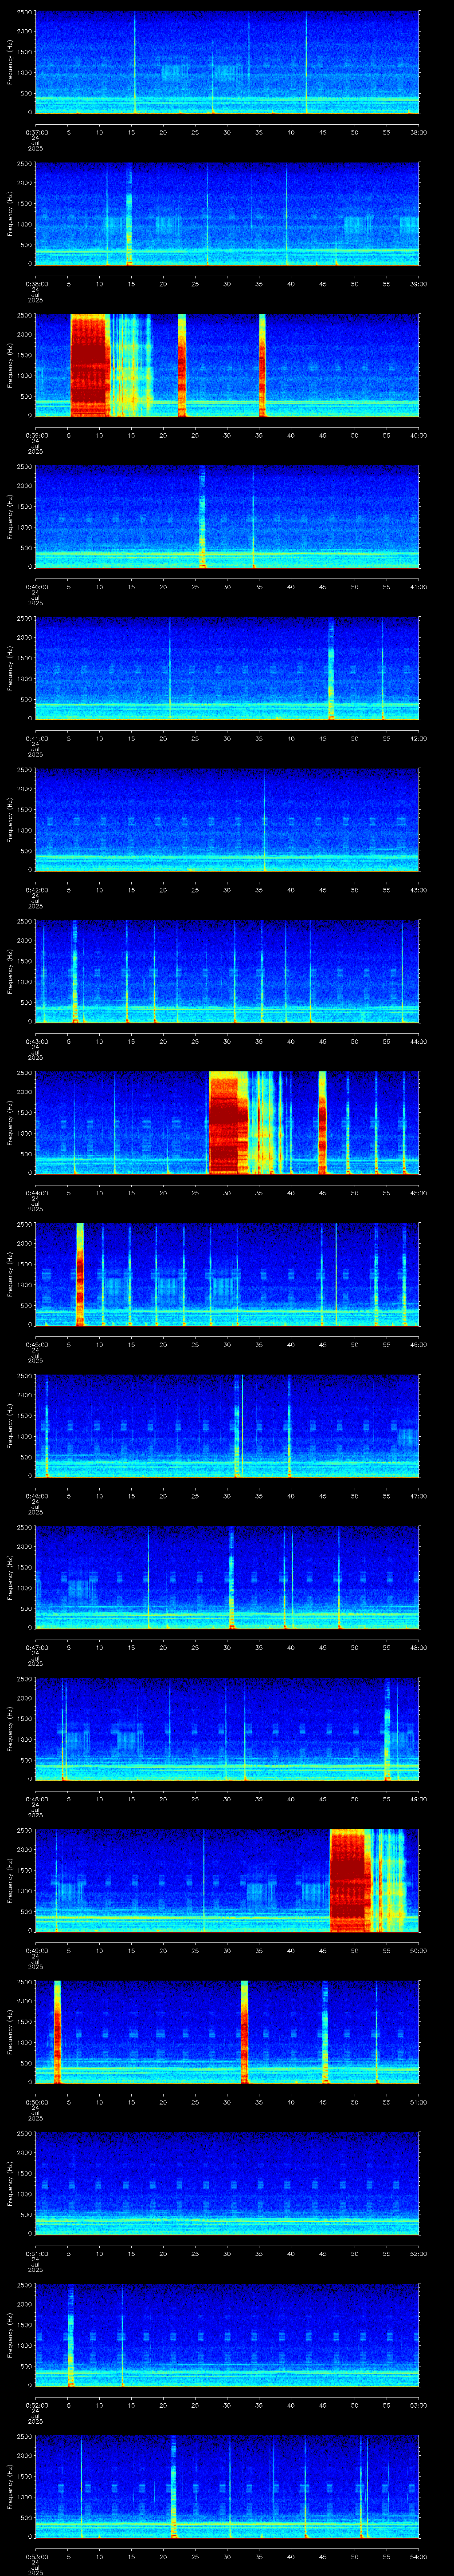454x2576 pixels.
Task: Click the 0:48:00 start time label
Action: (x=37, y=1798)
